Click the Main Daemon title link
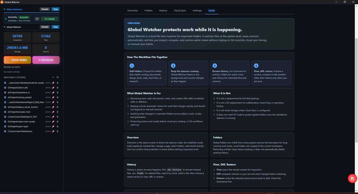The height and width of the screenshot is (194, 358). [14, 9]
